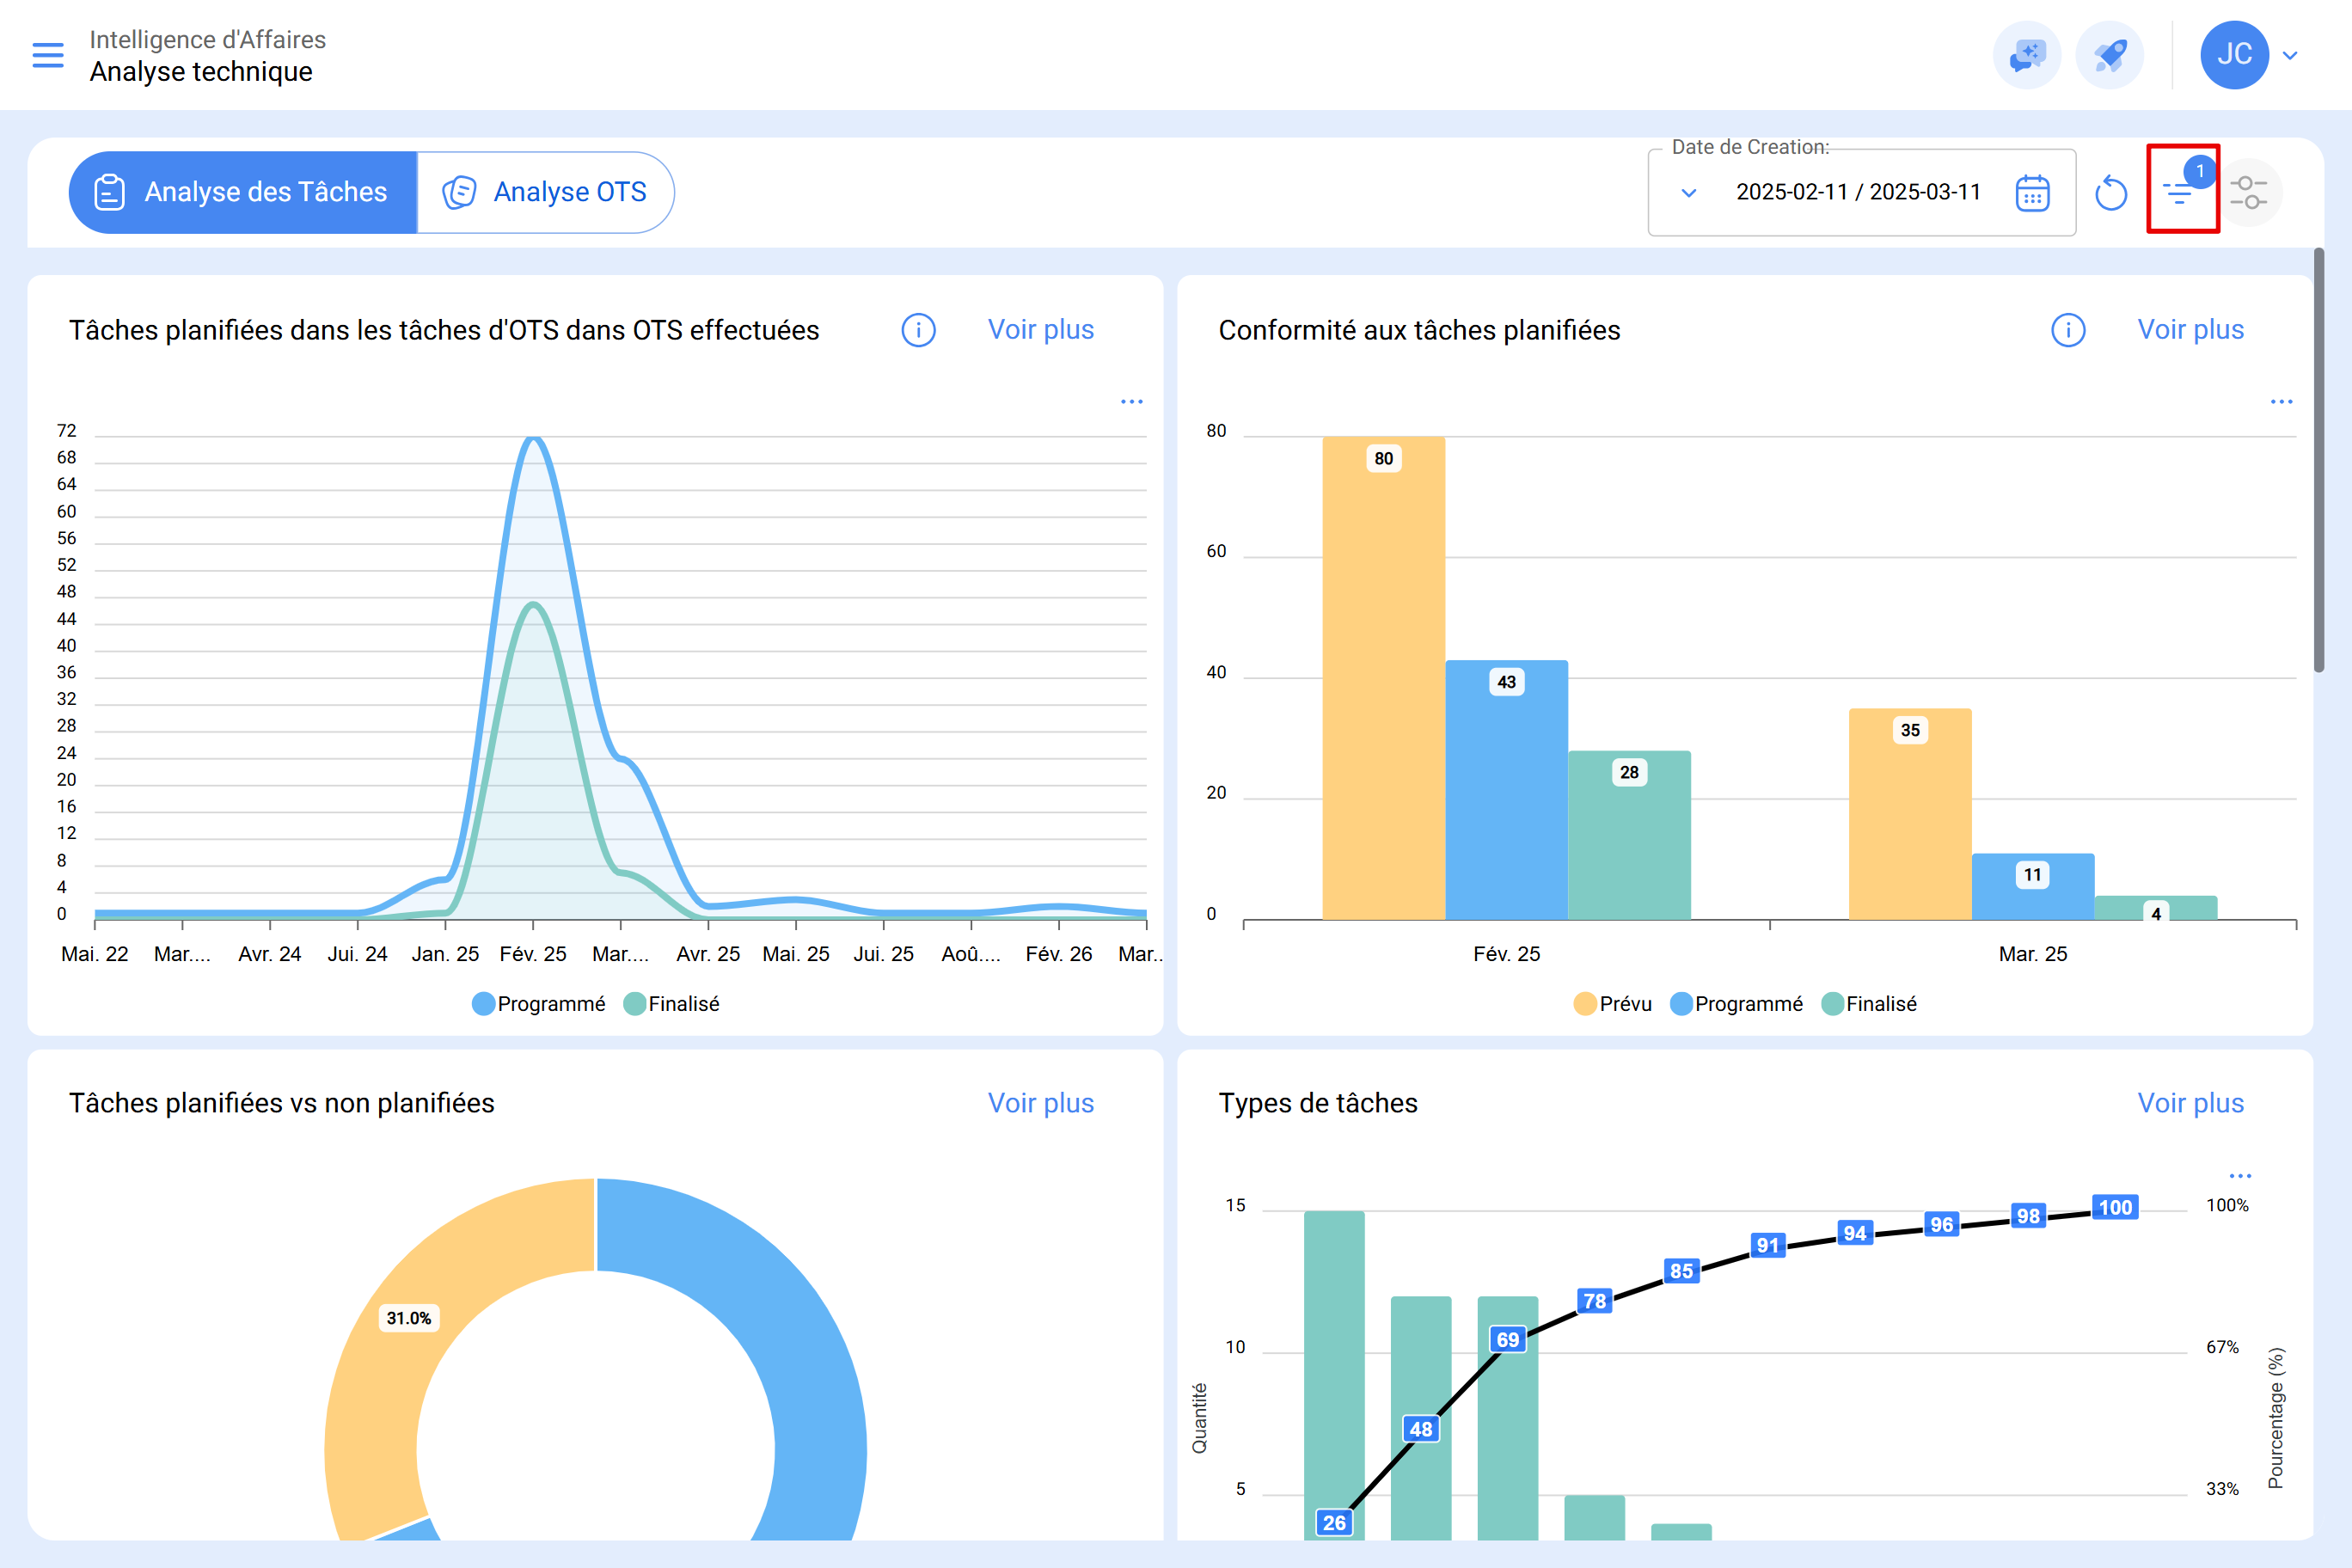
Task: Open the hamburger navigation menu
Action: tap(48, 55)
